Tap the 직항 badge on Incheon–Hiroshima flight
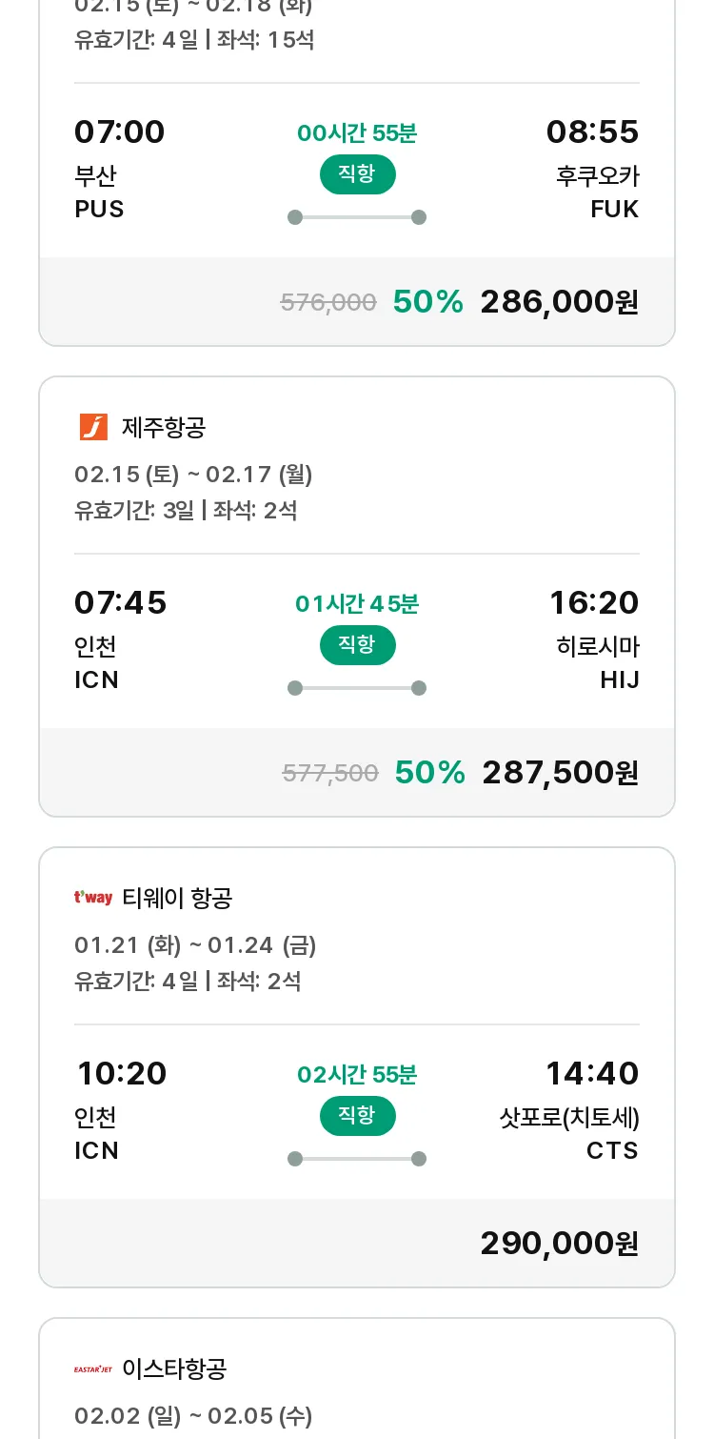 (357, 645)
